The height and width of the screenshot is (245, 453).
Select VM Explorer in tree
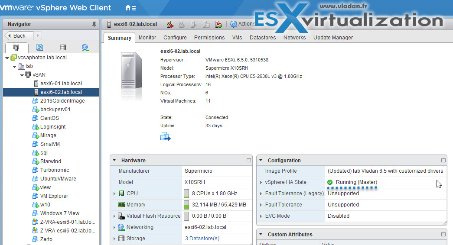pos(54,196)
